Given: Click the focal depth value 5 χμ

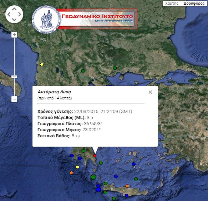Looking at the screenshot, I should pyautogui.click(x=76, y=136).
